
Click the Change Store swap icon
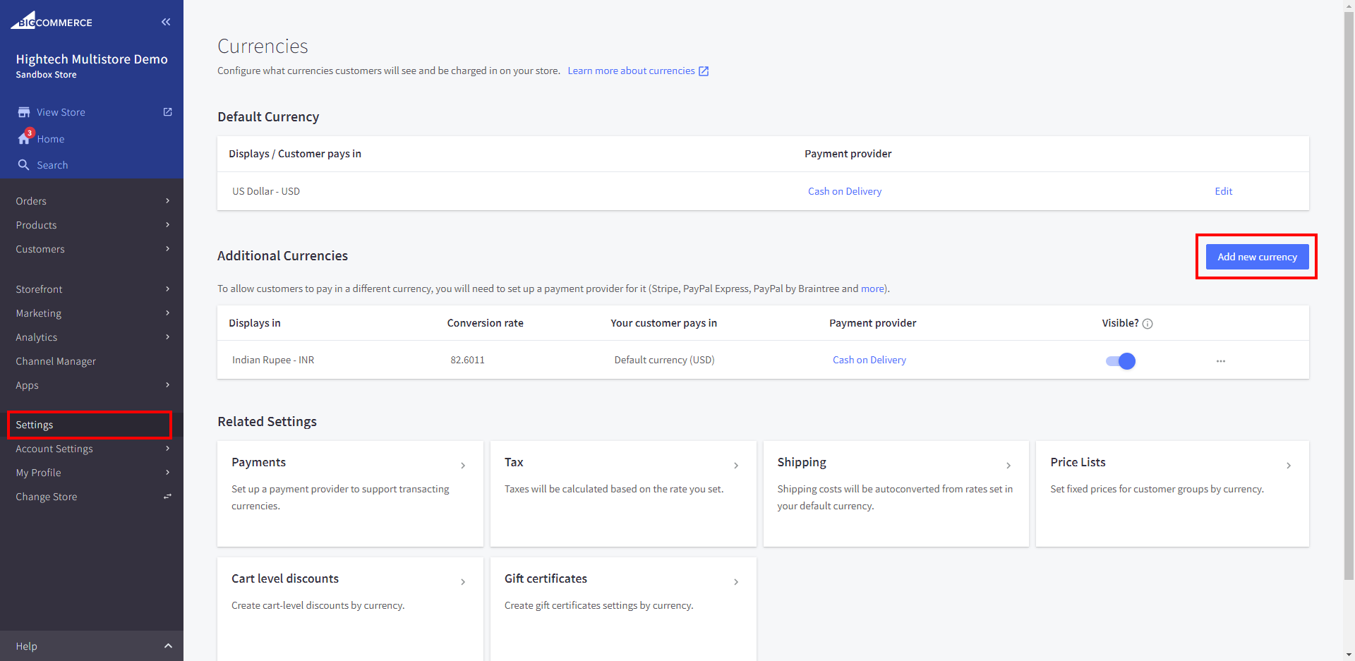pos(167,497)
